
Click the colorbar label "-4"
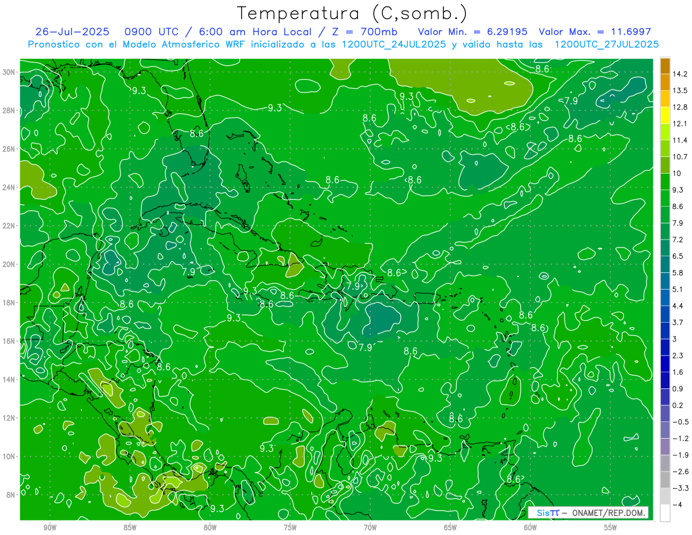(x=678, y=504)
